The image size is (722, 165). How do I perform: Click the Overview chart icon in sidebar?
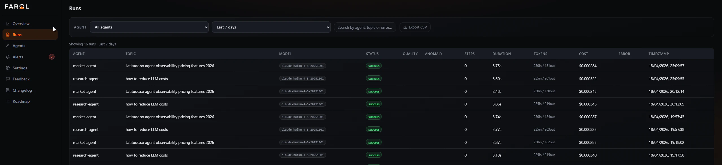click(x=8, y=24)
